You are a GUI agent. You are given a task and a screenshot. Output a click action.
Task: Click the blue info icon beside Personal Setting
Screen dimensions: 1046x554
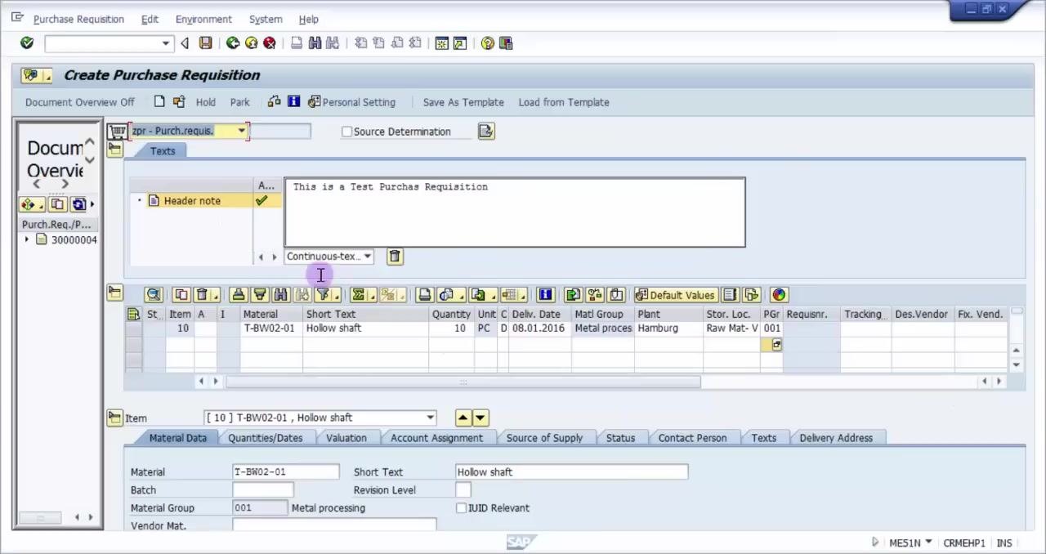(x=293, y=102)
